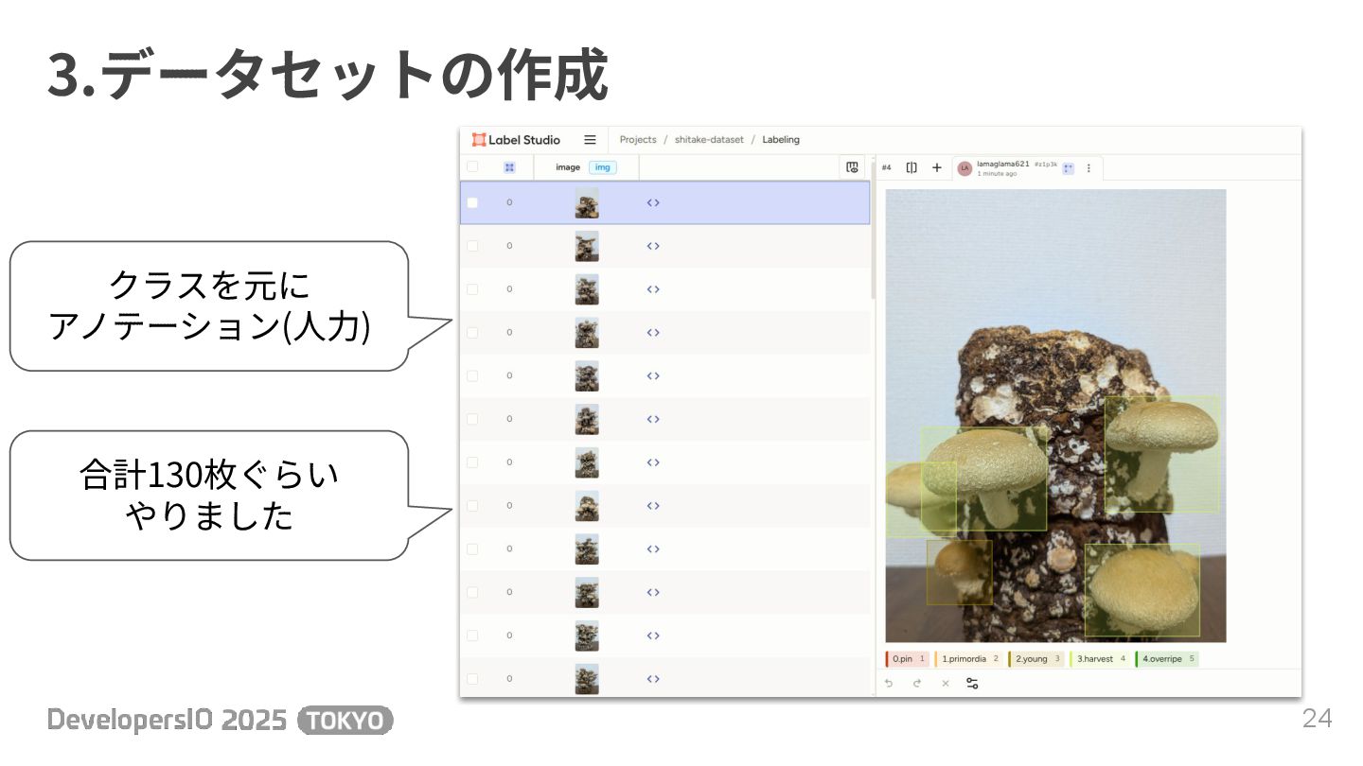Undo the last labeling action
The width and height of the screenshot is (1363, 766).
pyautogui.click(x=889, y=683)
